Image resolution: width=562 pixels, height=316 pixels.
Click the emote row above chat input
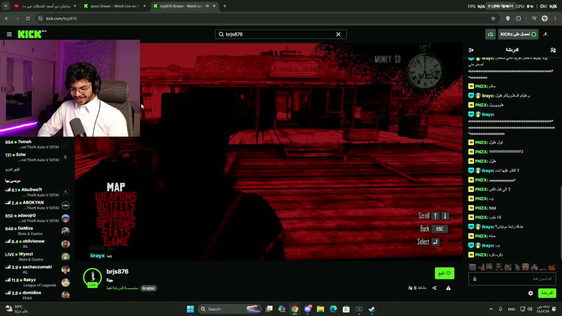[512, 267]
